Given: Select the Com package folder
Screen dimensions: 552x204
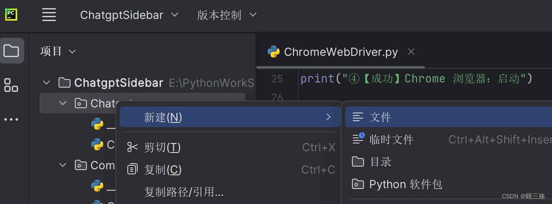Looking at the screenshot, I should tap(95, 165).
